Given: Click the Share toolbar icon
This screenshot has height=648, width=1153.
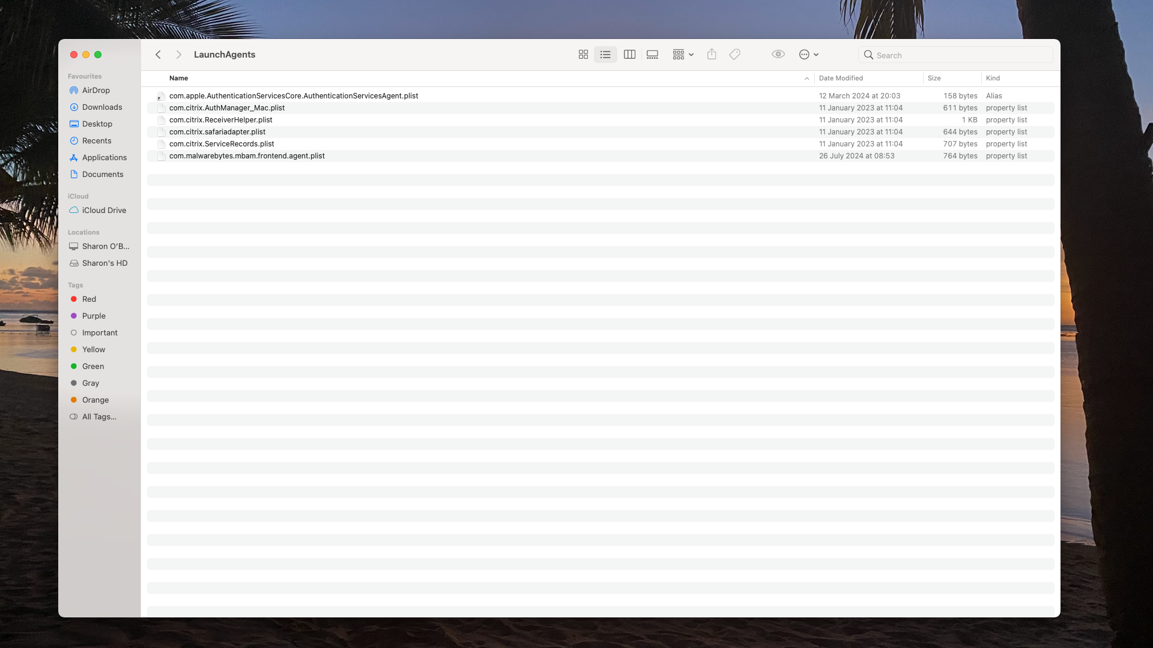Looking at the screenshot, I should (x=712, y=55).
